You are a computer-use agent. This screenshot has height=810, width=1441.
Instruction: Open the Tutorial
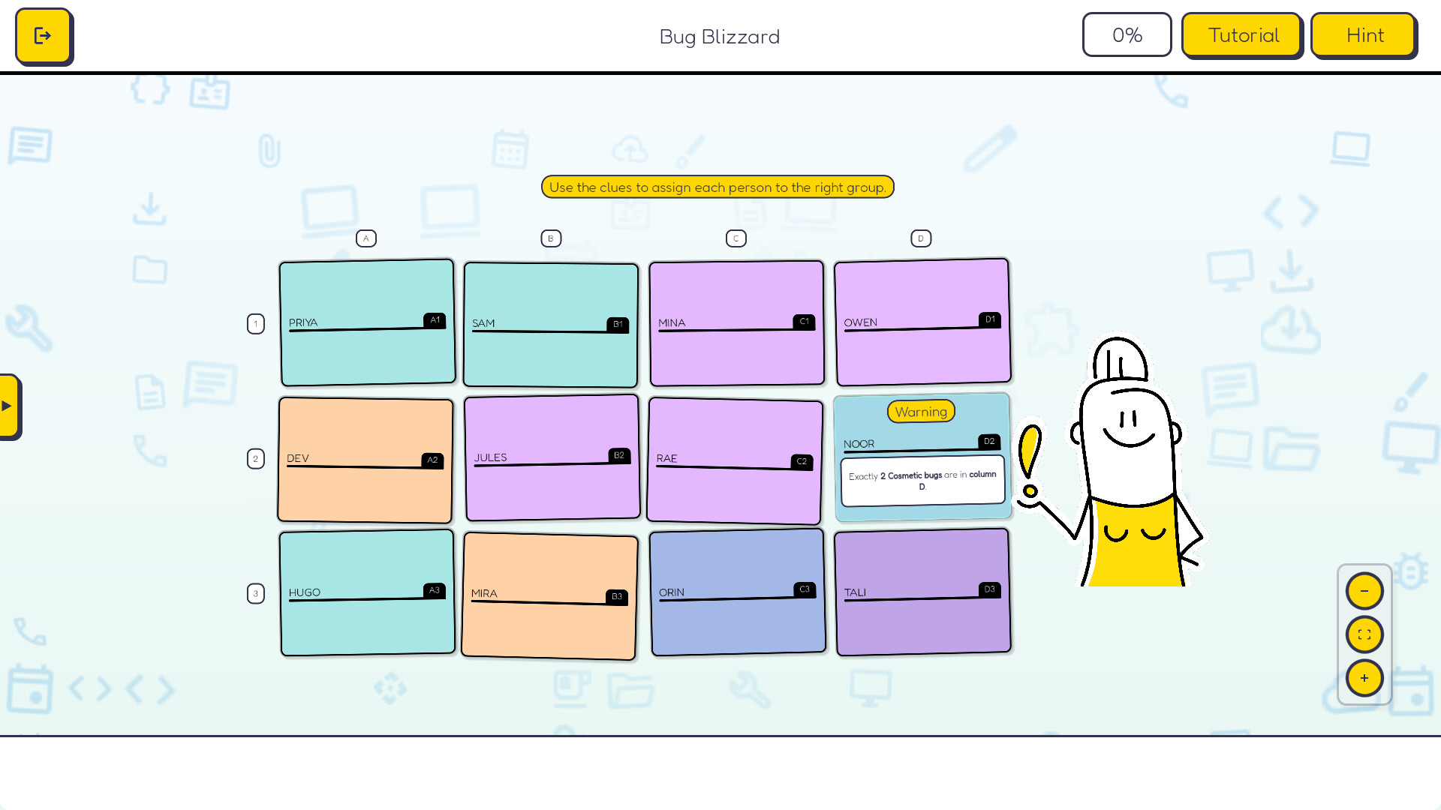pyautogui.click(x=1241, y=34)
